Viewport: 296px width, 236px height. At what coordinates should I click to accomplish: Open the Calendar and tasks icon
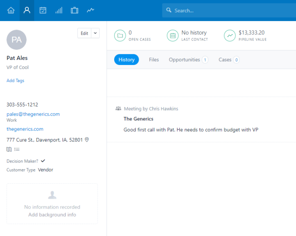point(43,11)
